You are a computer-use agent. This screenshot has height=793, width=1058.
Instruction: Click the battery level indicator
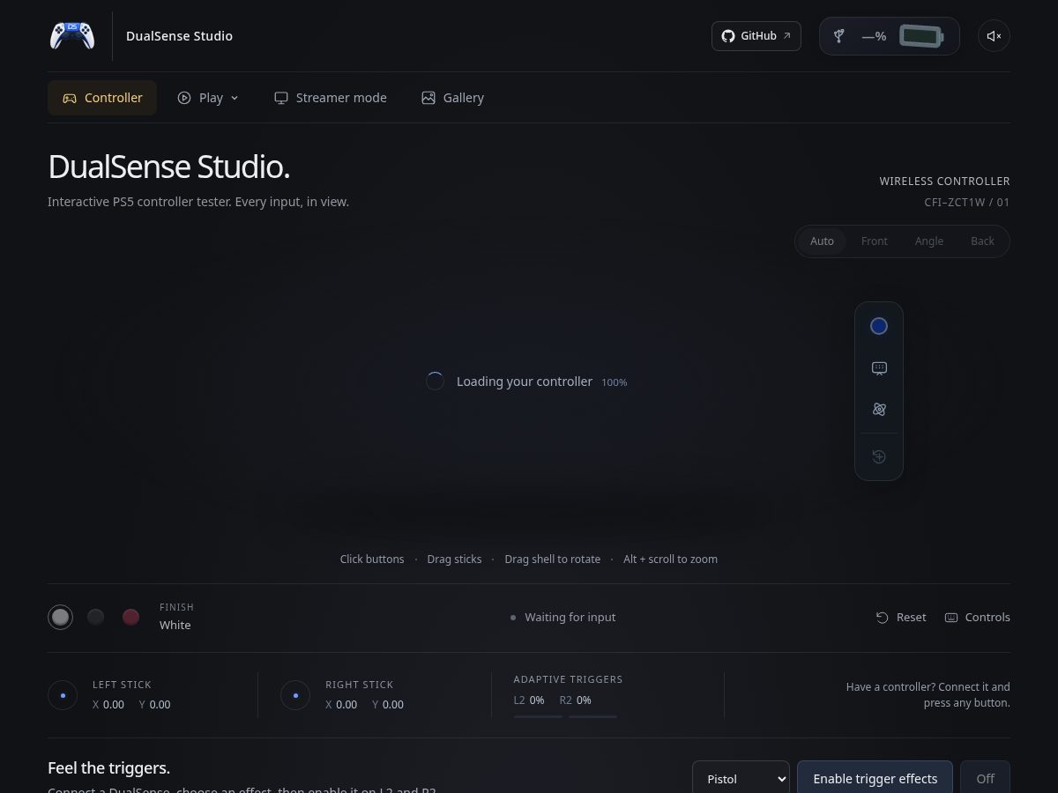(x=921, y=36)
